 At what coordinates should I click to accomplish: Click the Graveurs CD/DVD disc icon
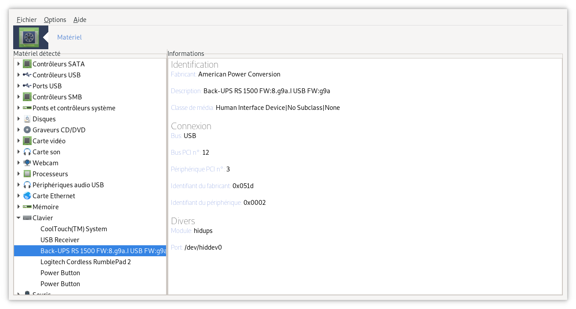(27, 130)
